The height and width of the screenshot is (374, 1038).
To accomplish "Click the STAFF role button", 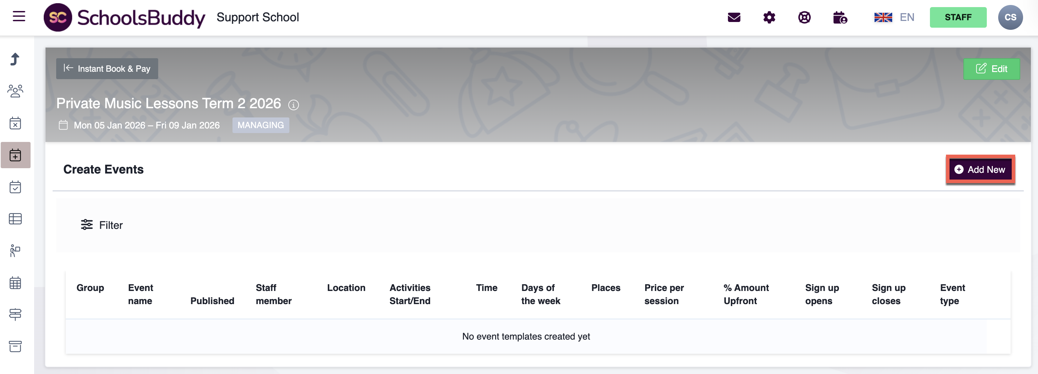I will (x=958, y=17).
